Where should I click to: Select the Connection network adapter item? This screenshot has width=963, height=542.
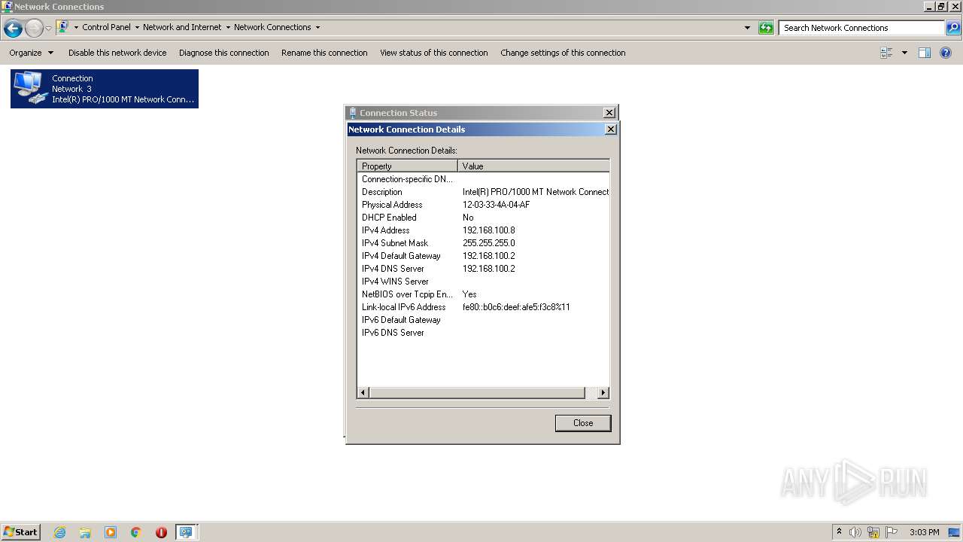coord(105,89)
